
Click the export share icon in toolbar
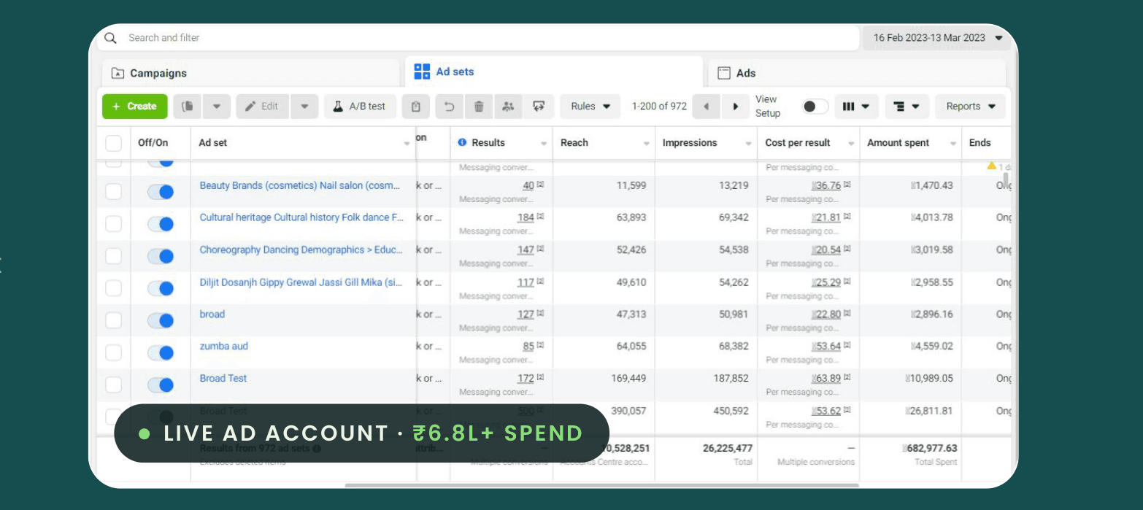tap(539, 107)
